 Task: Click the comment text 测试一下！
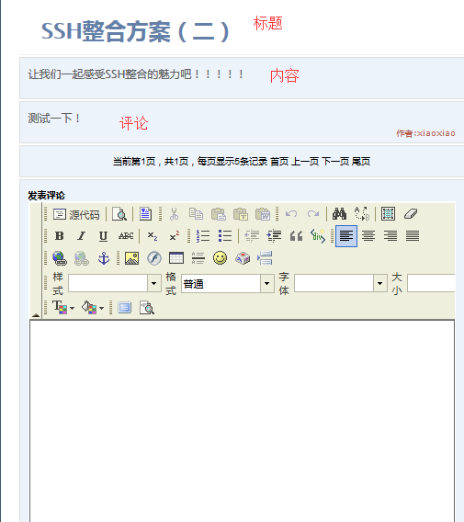pyautogui.click(x=53, y=119)
